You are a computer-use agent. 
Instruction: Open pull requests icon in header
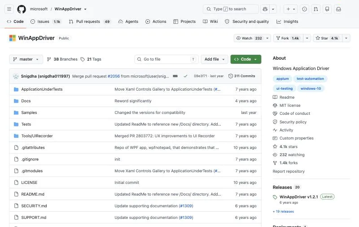point(316,9)
